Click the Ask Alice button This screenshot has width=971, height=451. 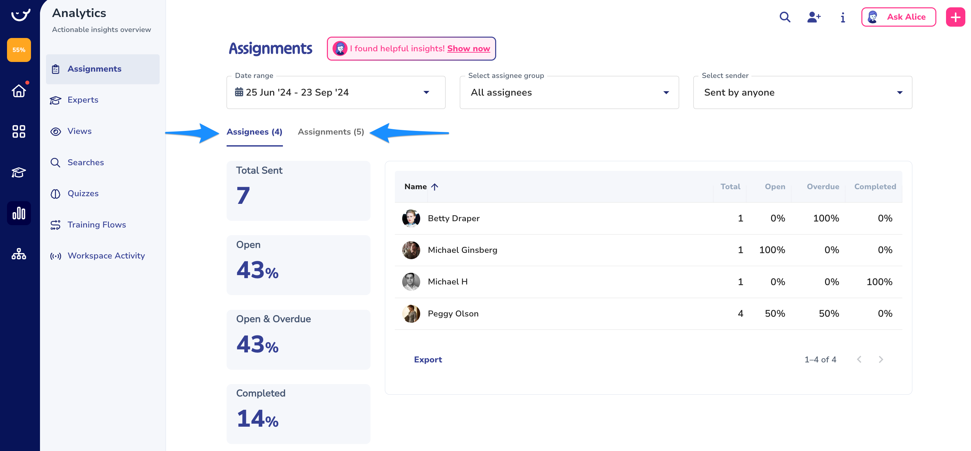[x=898, y=17]
